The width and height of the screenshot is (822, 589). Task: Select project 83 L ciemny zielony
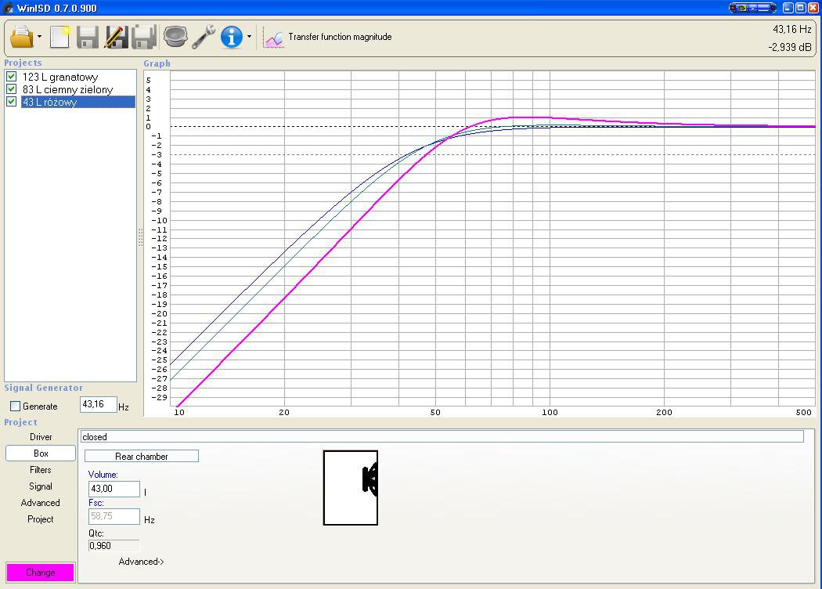pos(67,90)
